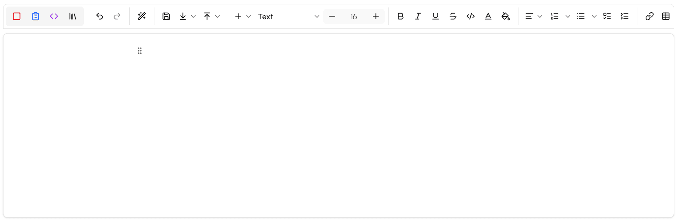Viewport: 679px width, 222px height.
Task: Click the blue clipboard icon
Action: tap(36, 16)
